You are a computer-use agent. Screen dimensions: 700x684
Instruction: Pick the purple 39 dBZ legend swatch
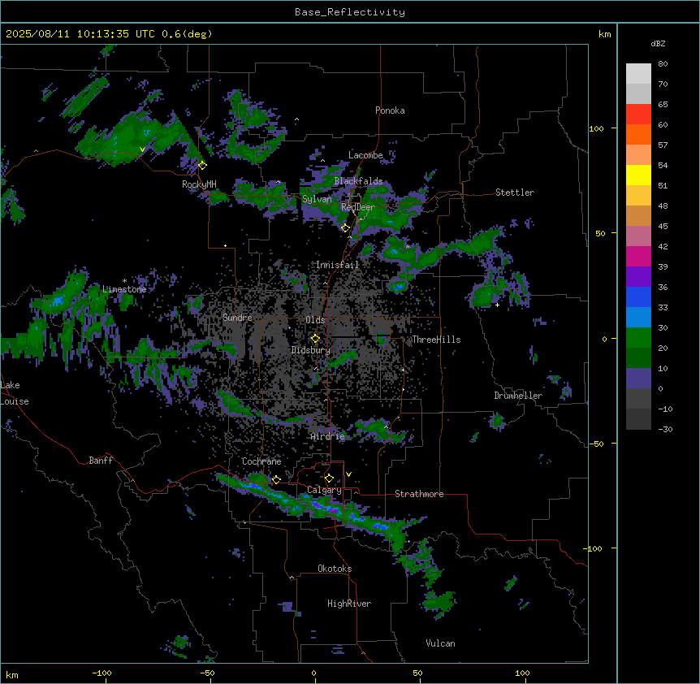coord(638,277)
